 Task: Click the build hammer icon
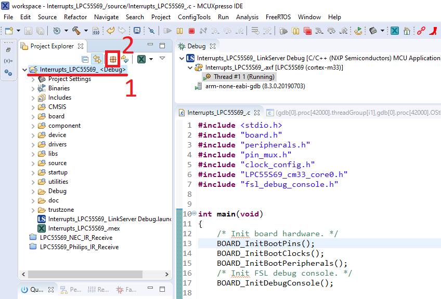[76, 31]
